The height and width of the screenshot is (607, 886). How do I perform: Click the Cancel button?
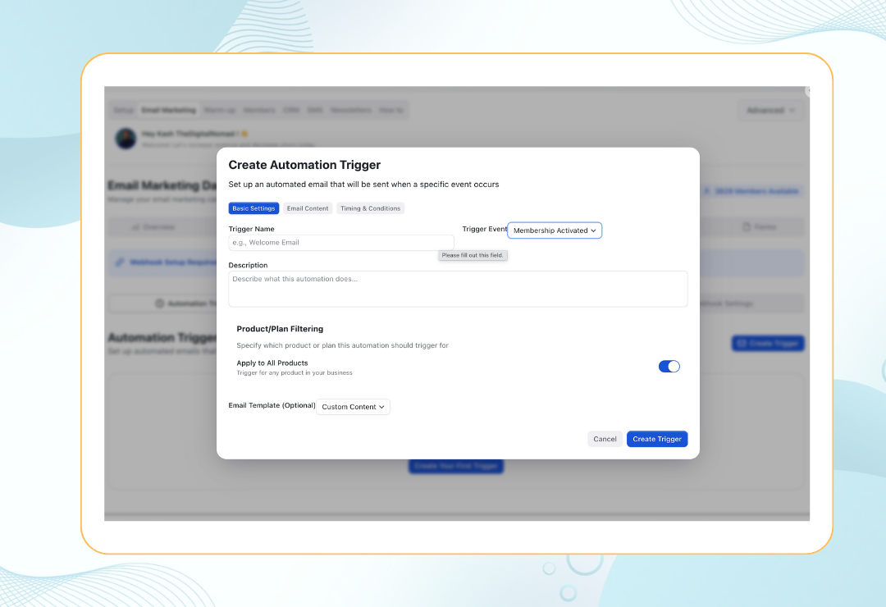[605, 439]
